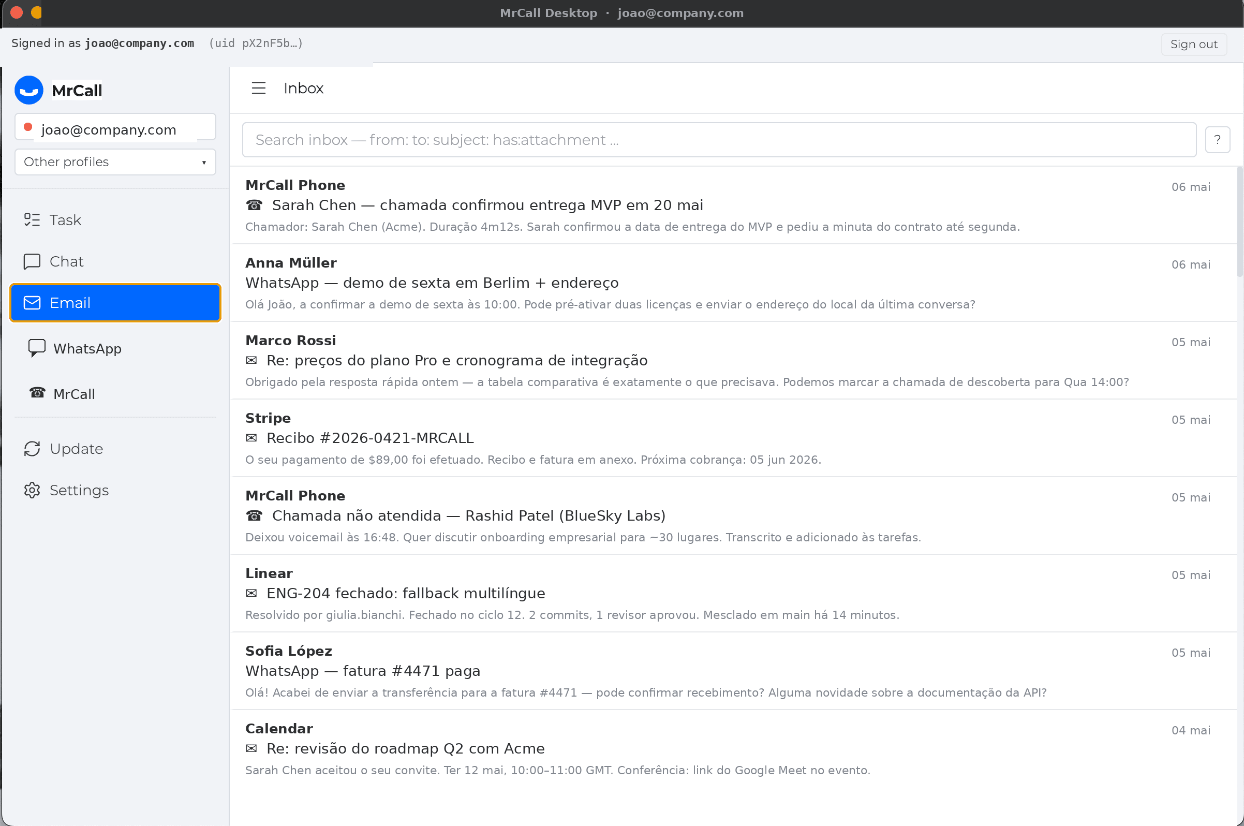Click the envelope icon on the Stripe receipt
This screenshot has width=1244, height=826.
point(251,438)
